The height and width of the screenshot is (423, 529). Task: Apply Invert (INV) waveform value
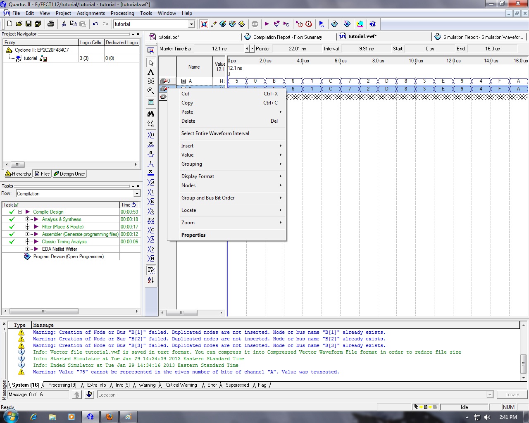[151, 221]
